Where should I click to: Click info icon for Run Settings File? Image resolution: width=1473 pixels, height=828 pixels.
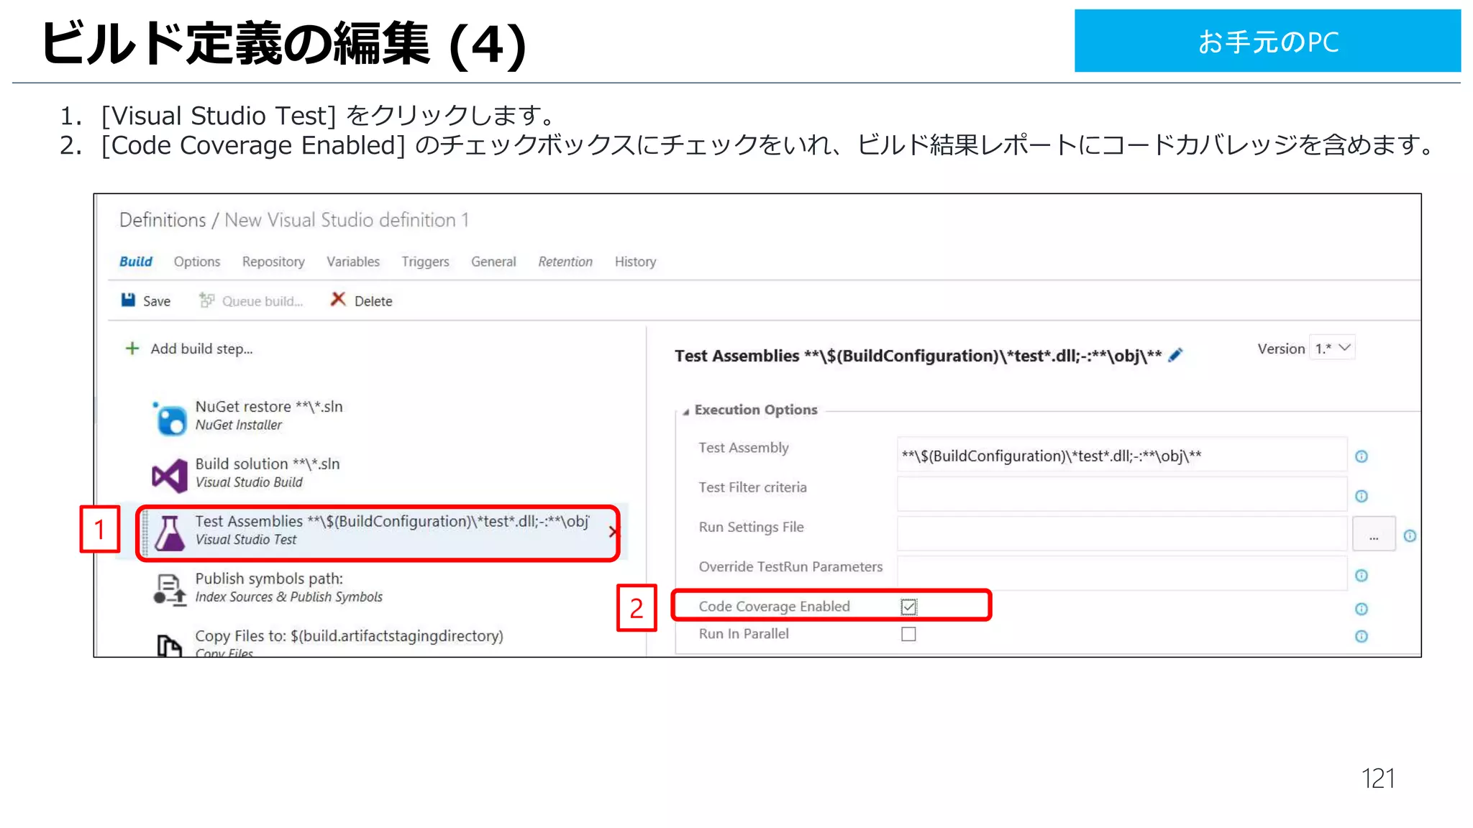pyautogui.click(x=1410, y=535)
